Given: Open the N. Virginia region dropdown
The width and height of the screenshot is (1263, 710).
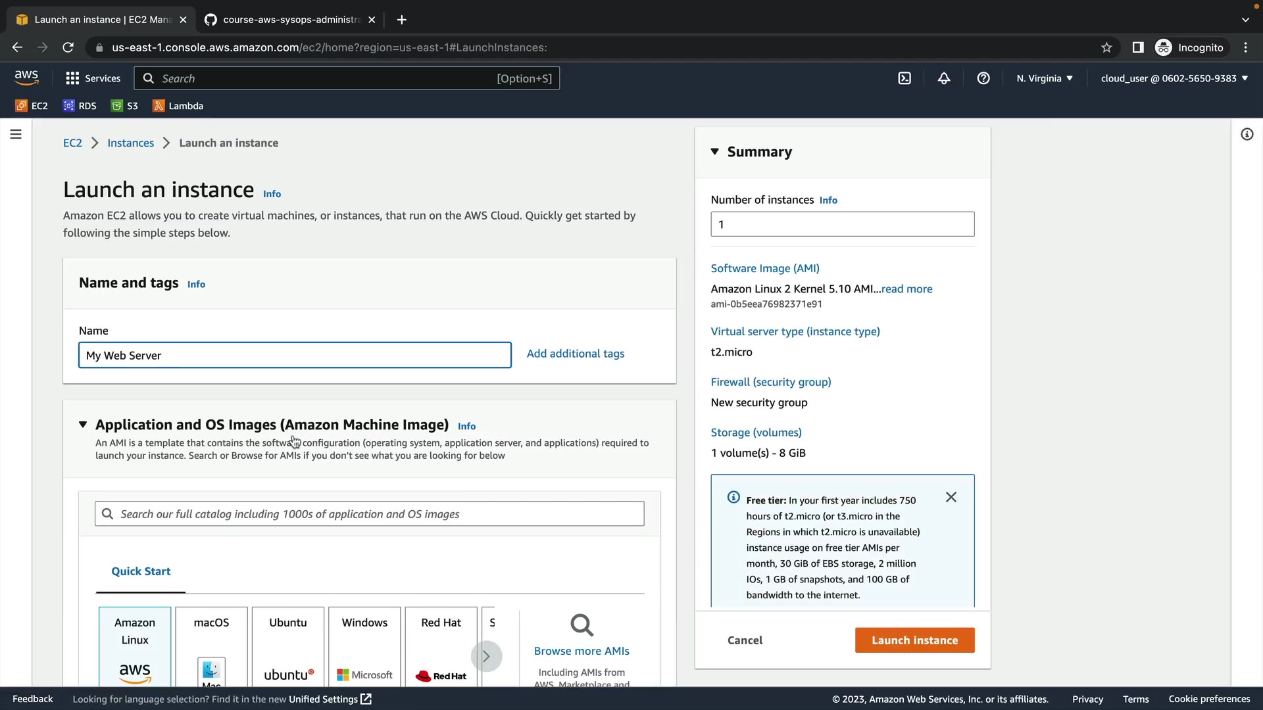Looking at the screenshot, I should click(x=1044, y=78).
